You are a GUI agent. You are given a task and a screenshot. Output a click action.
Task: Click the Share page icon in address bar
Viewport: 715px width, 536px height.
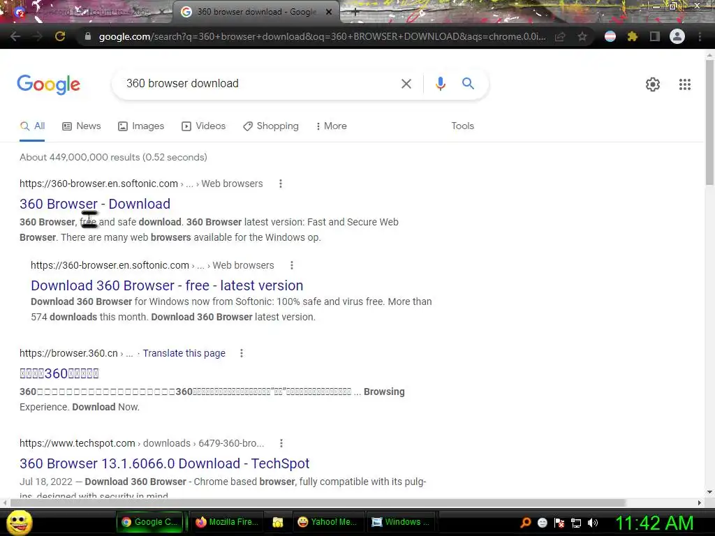click(x=560, y=37)
